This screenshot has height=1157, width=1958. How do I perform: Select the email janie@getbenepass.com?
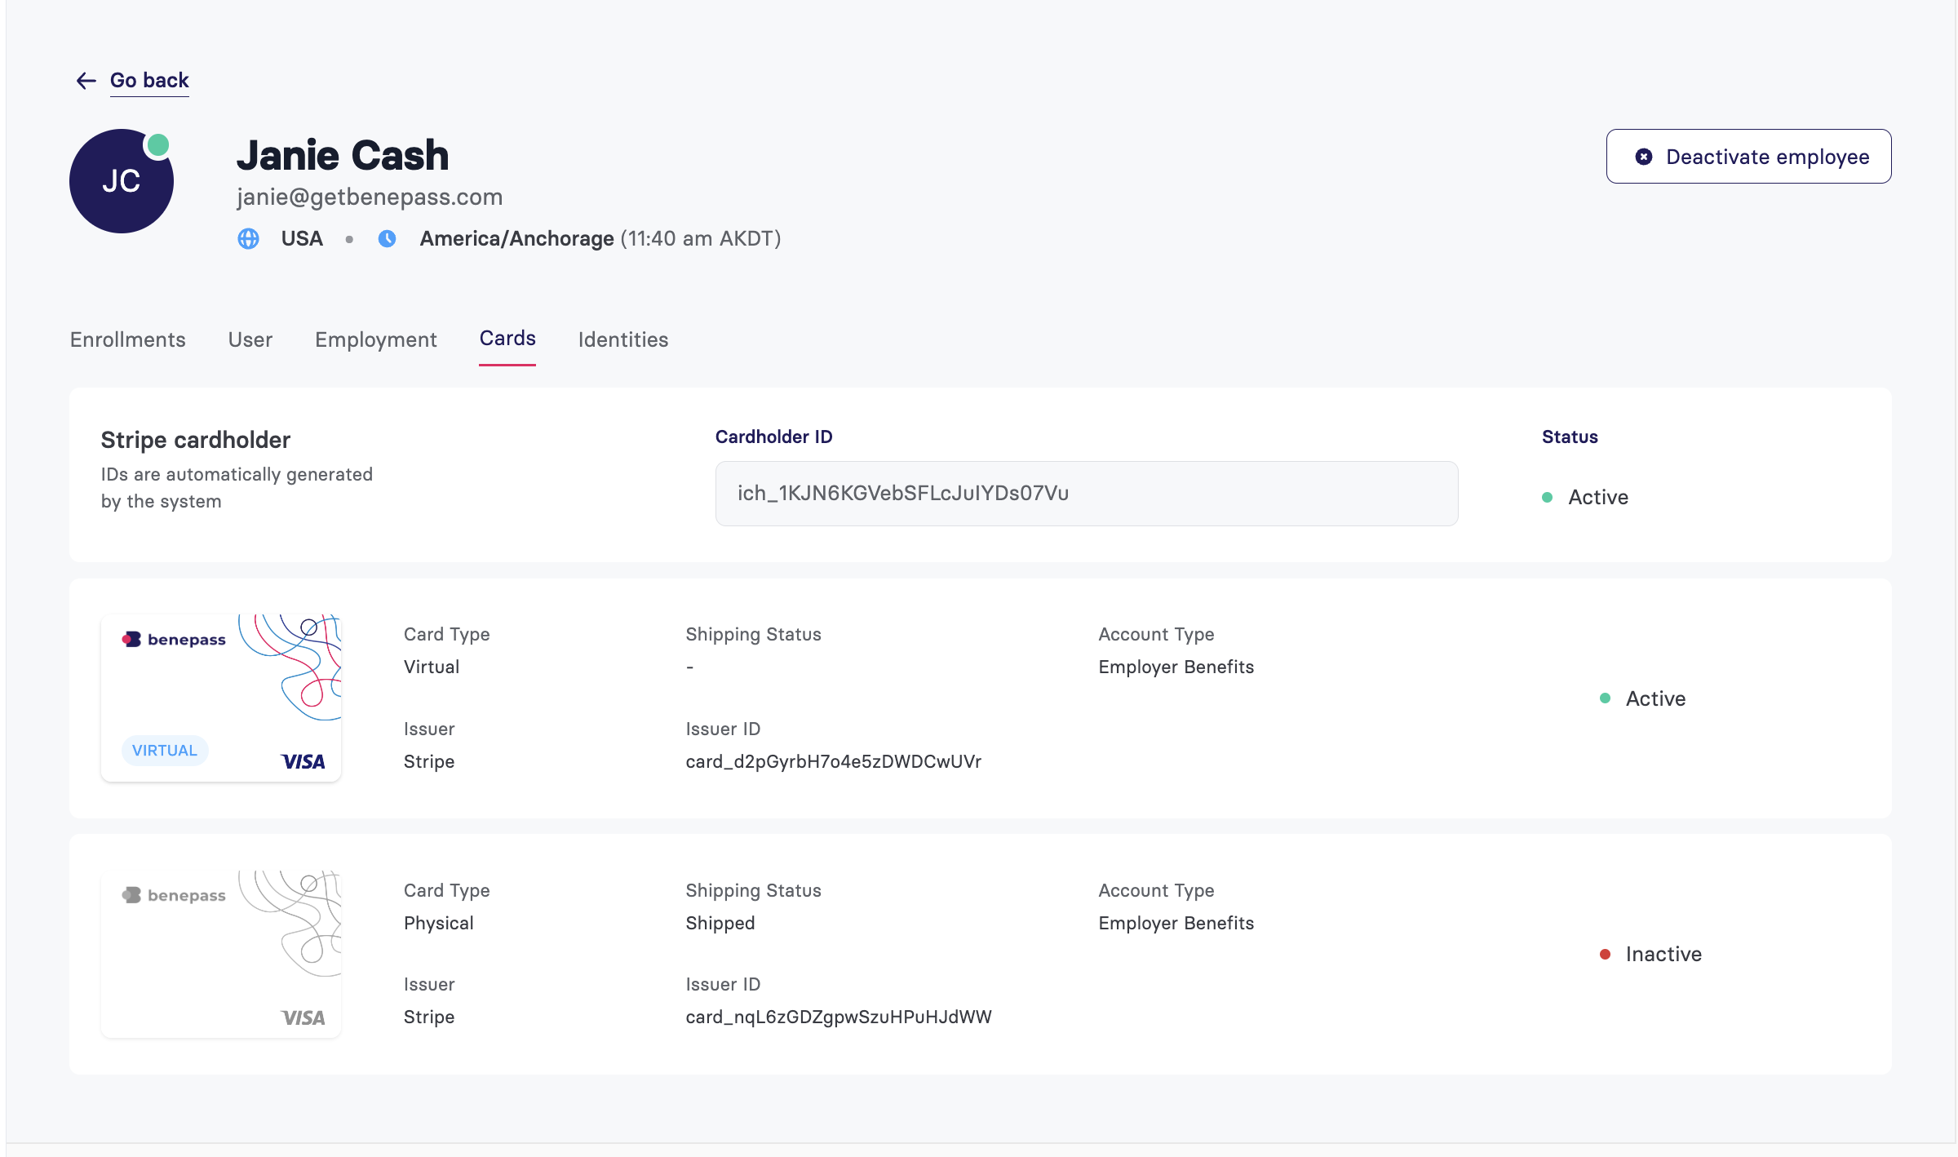pos(370,197)
